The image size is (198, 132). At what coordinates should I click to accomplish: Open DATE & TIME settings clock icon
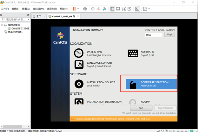point(79,53)
